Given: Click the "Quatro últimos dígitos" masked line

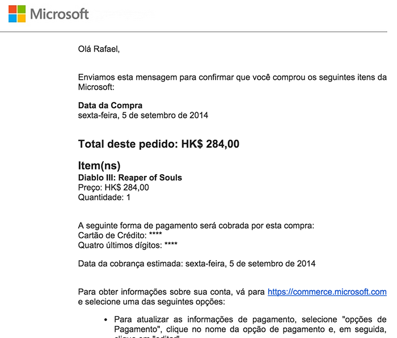Looking at the screenshot, I should (x=128, y=246).
